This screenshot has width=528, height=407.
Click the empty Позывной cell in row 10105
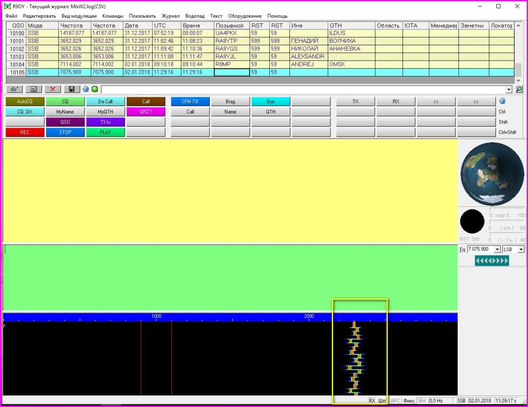coord(232,72)
